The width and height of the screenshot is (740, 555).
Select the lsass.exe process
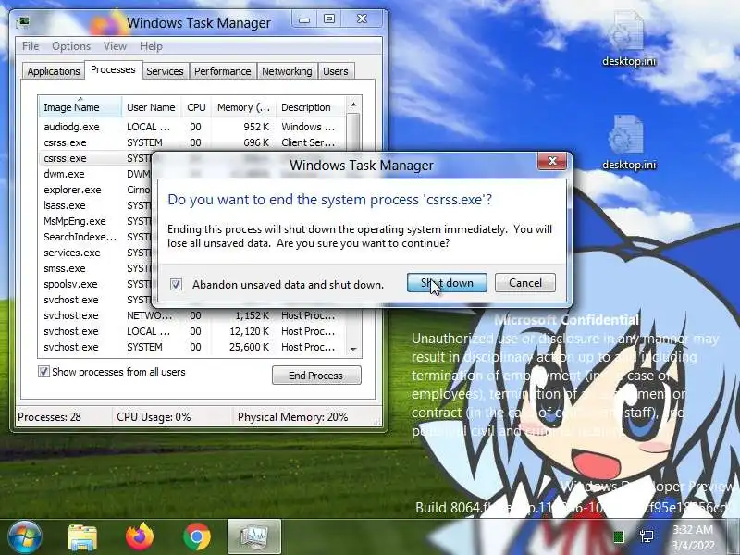(95, 205)
